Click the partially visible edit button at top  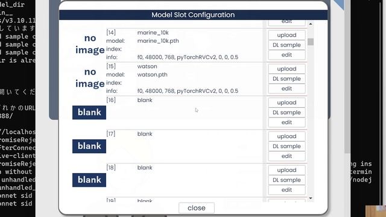286,23
